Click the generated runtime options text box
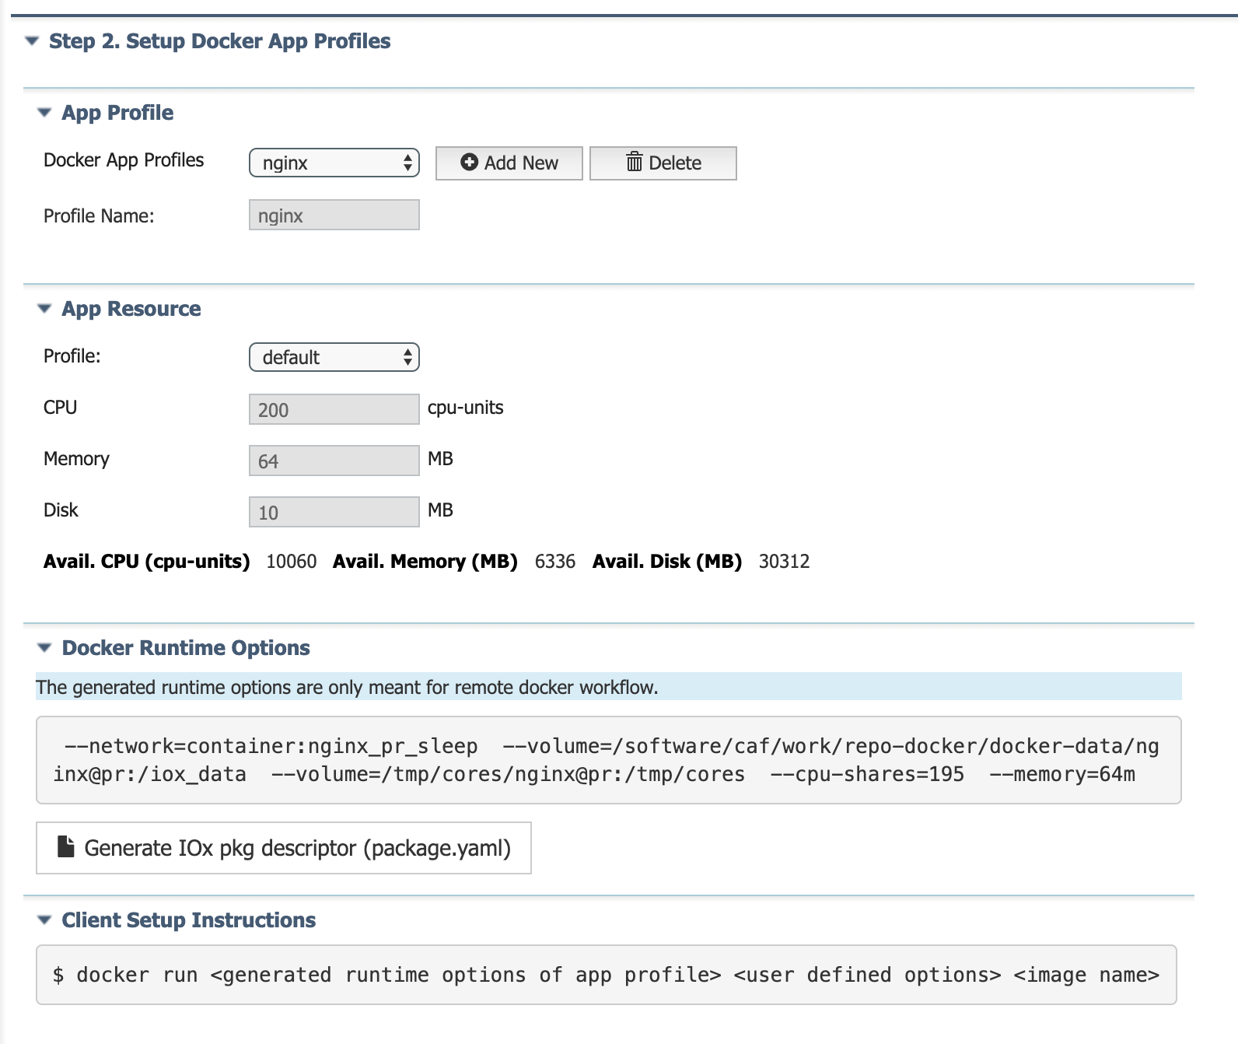This screenshot has height=1044, width=1238. click(609, 760)
